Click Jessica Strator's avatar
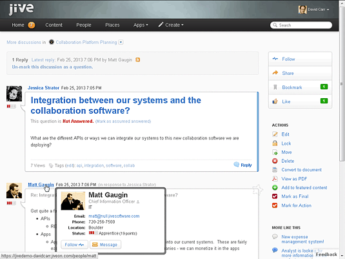This screenshot has width=345, height=259. click(14, 94)
